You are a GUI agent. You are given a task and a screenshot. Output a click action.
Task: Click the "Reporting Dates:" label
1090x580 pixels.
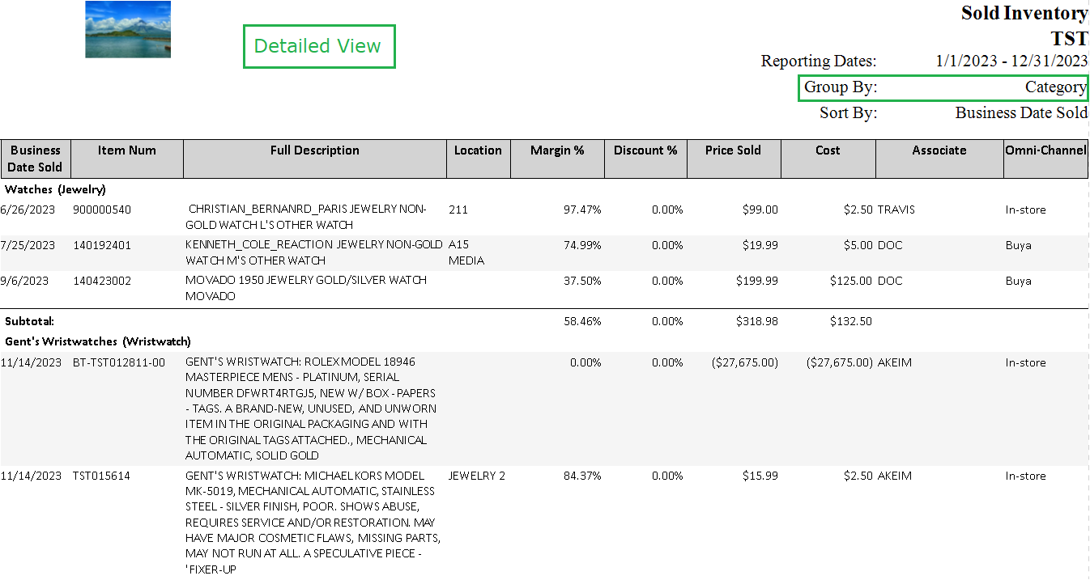819,61
